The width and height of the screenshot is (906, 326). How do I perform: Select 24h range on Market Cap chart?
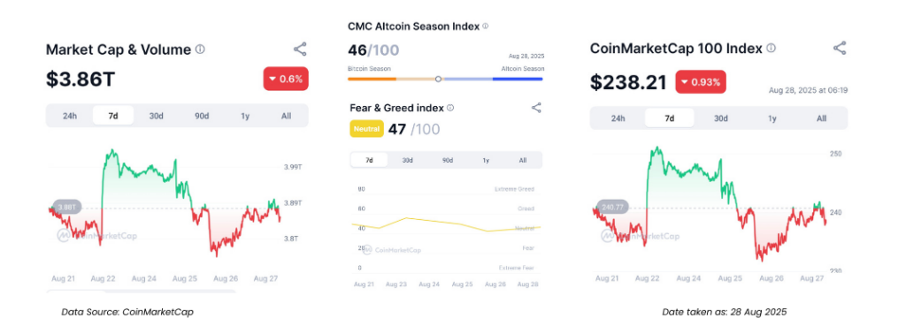pos(70,116)
